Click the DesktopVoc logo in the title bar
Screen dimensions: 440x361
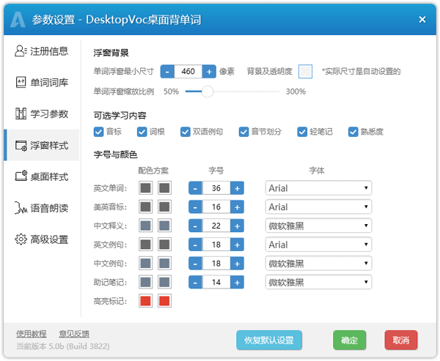pos(18,20)
